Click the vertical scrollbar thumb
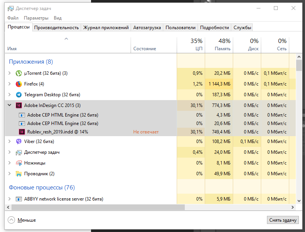305x232 pixels. pos(299,66)
